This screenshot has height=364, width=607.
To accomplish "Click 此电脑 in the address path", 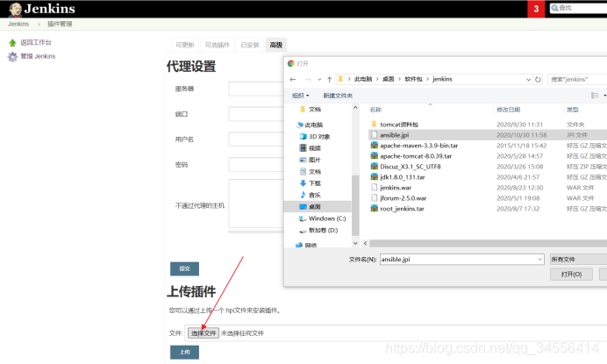I will pyautogui.click(x=363, y=79).
